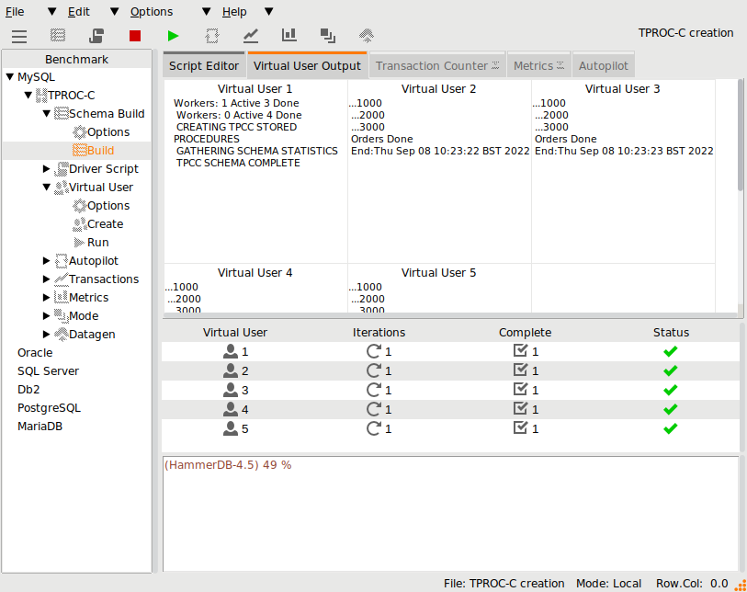
Task: Click the green Run play toolbar button
Action: (174, 36)
